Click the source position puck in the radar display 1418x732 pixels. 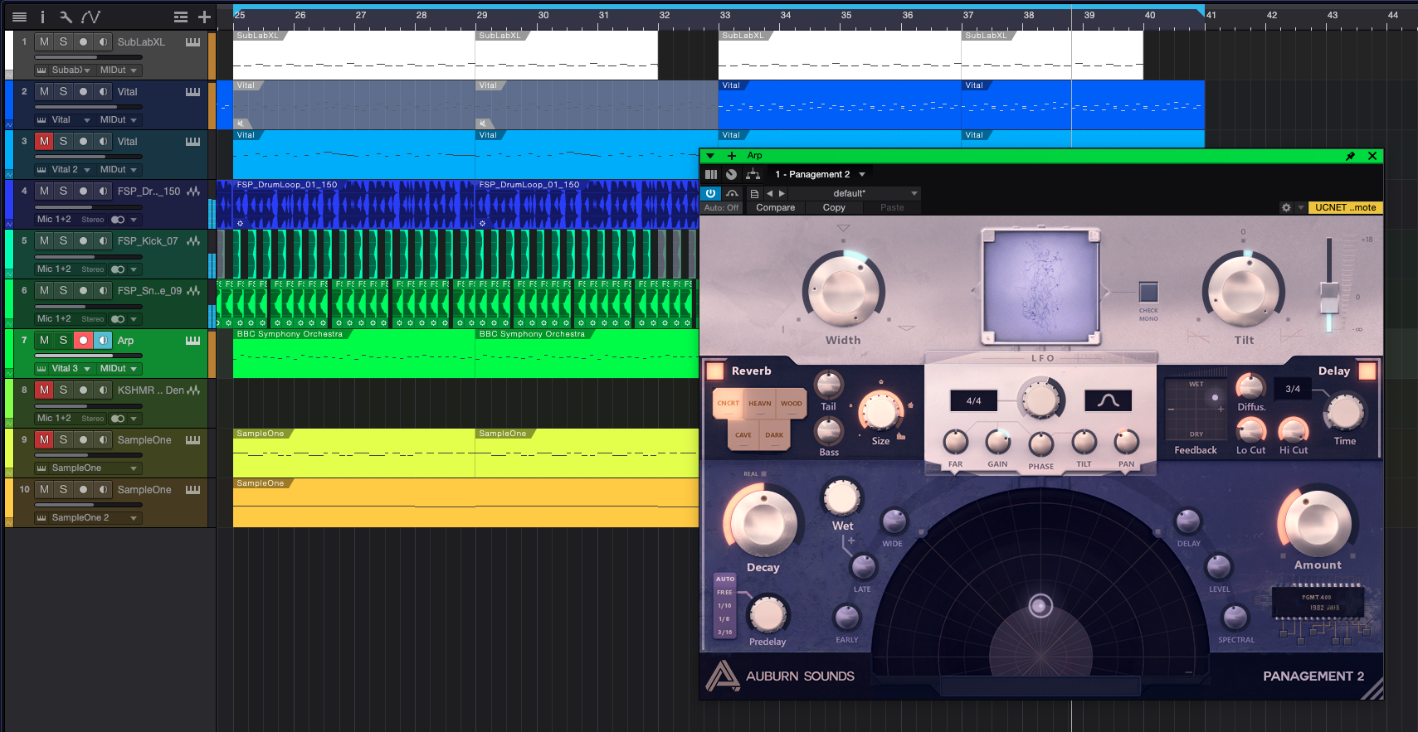1040,606
